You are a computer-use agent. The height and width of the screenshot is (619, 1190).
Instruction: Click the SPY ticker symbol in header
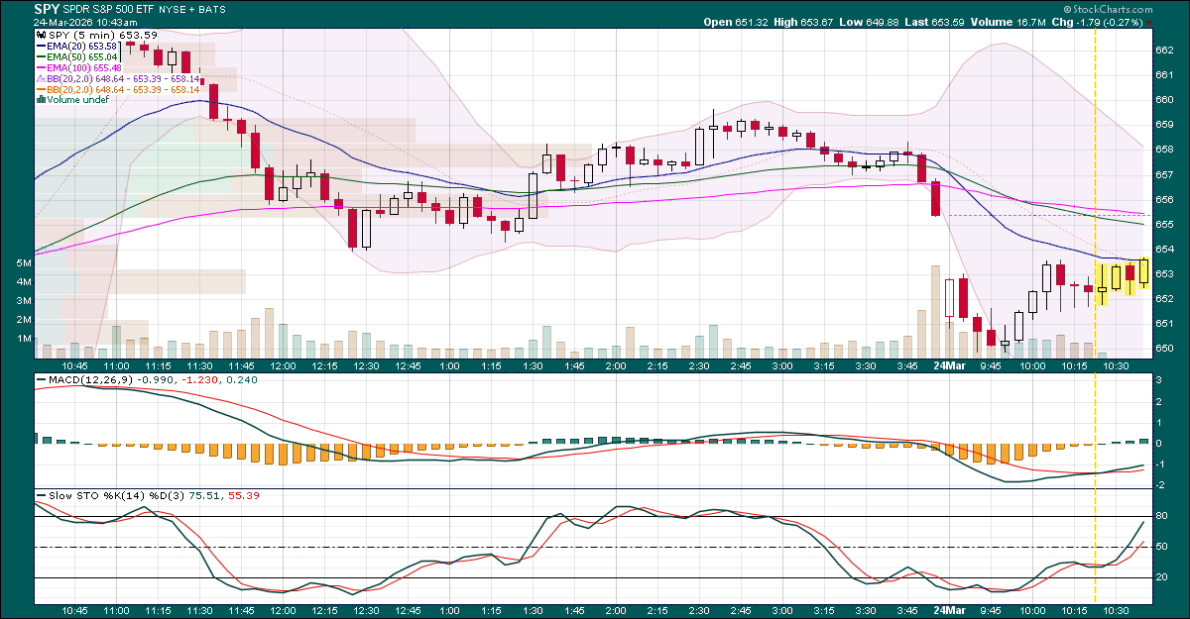[x=47, y=9]
